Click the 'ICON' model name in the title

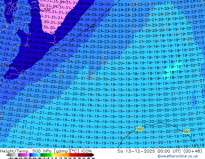[86, 151]
